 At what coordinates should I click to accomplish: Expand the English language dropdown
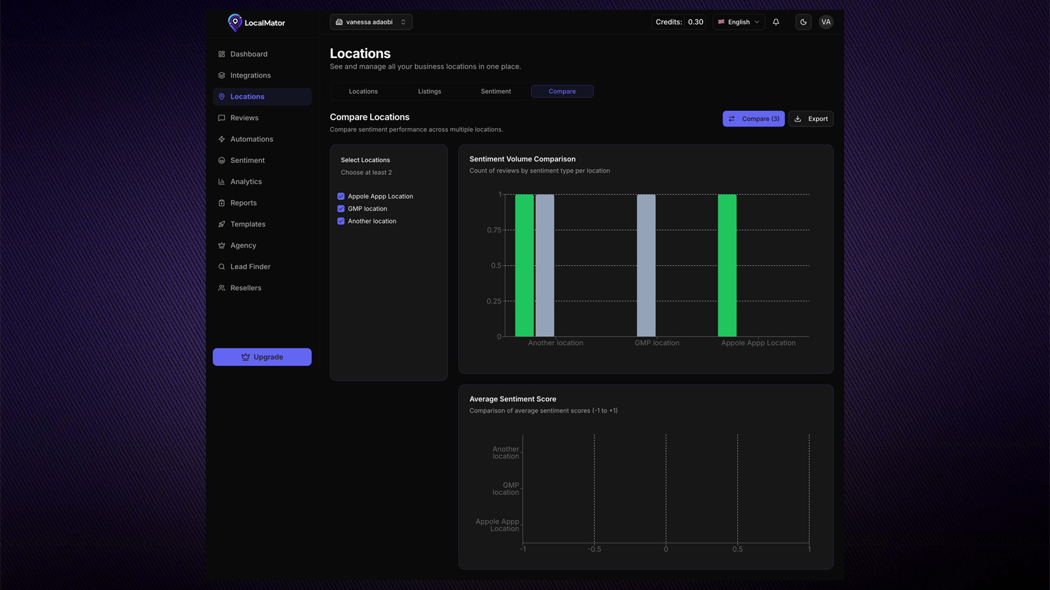[x=738, y=22]
